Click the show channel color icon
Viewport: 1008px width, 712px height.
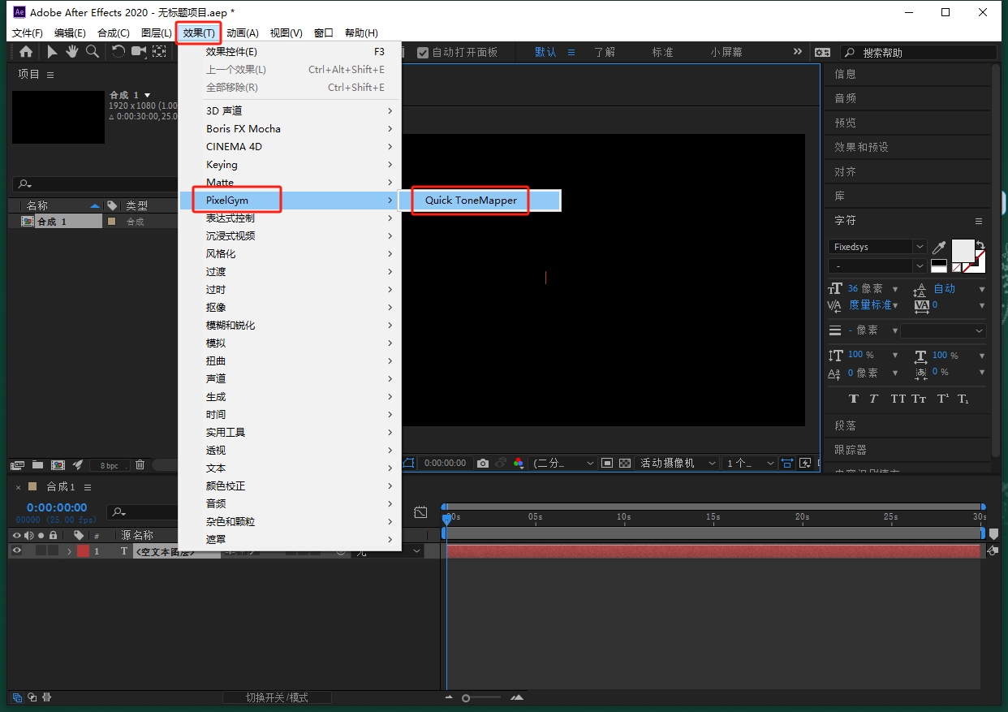point(519,463)
